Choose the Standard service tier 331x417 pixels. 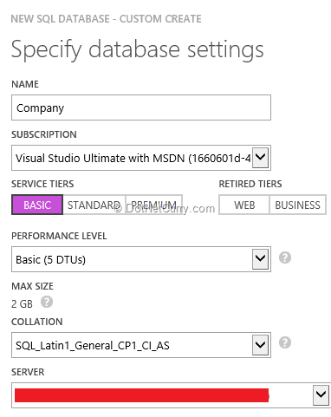click(94, 205)
